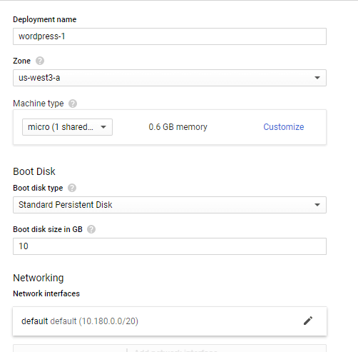Viewport: 358px width, 352px height.
Task: Click the Customize machine type link
Action: [284, 127]
